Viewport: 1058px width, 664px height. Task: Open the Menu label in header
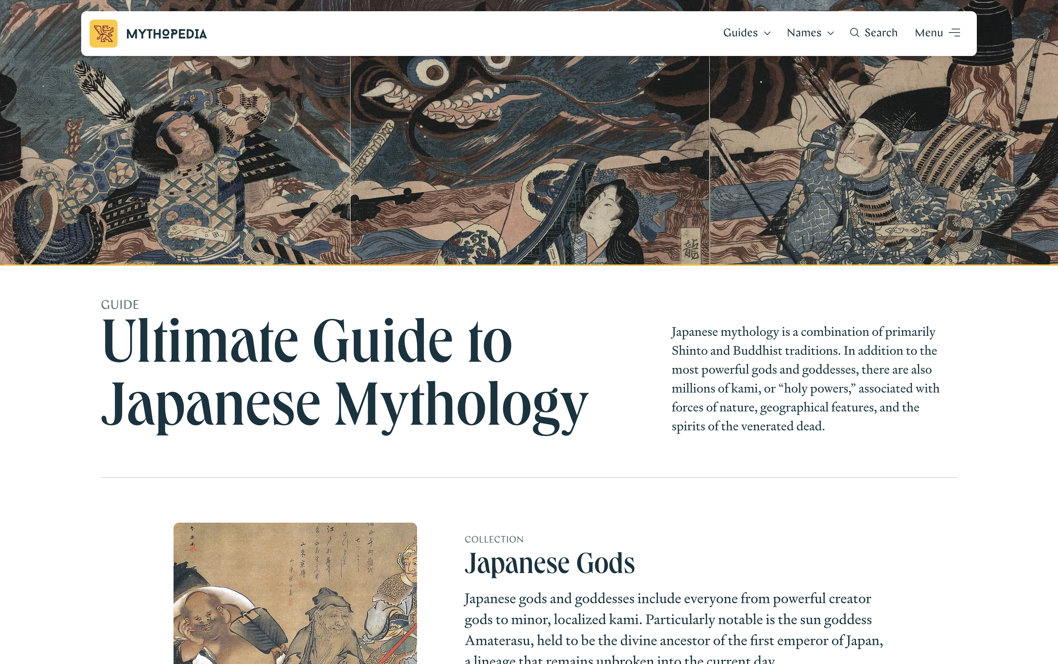pyautogui.click(x=929, y=33)
